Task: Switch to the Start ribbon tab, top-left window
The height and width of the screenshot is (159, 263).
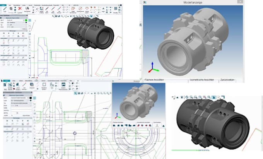Action: [x=10, y=5]
